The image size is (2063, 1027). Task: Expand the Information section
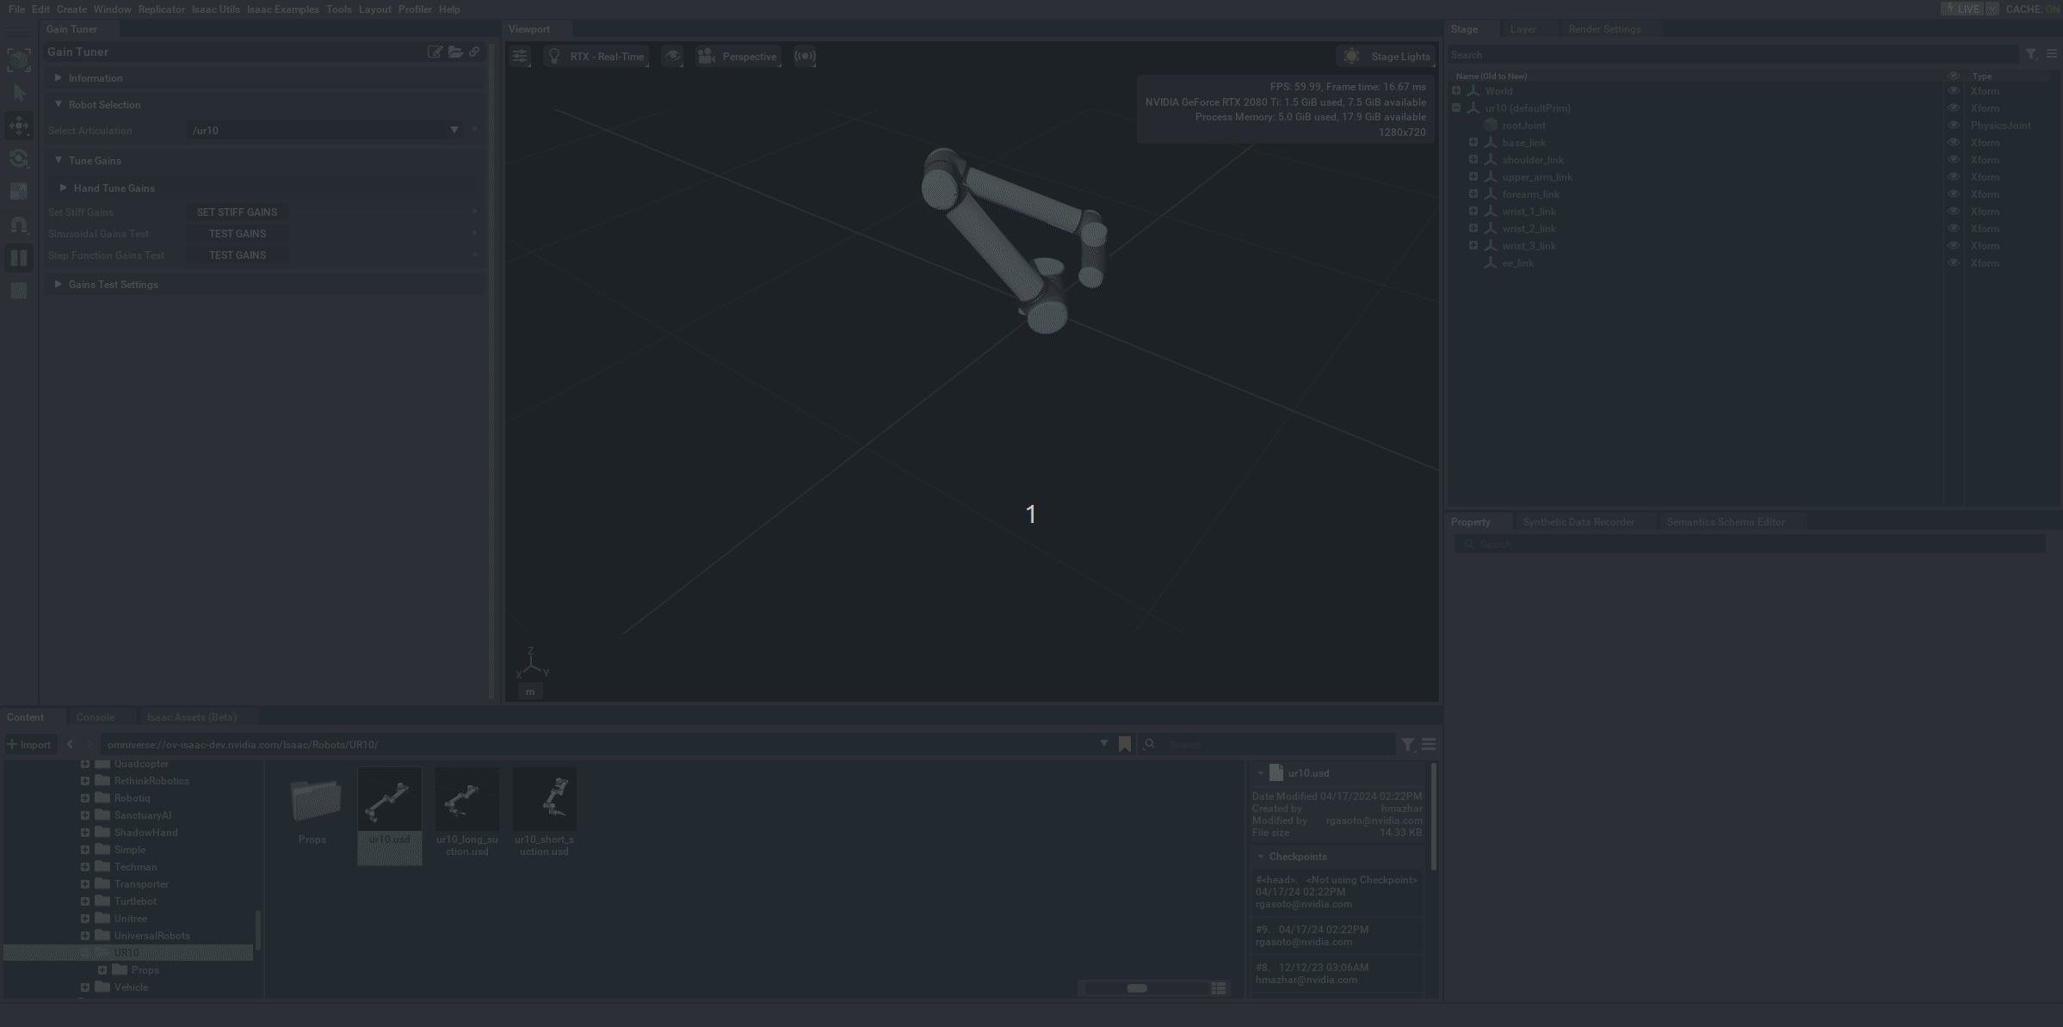(58, 78)
